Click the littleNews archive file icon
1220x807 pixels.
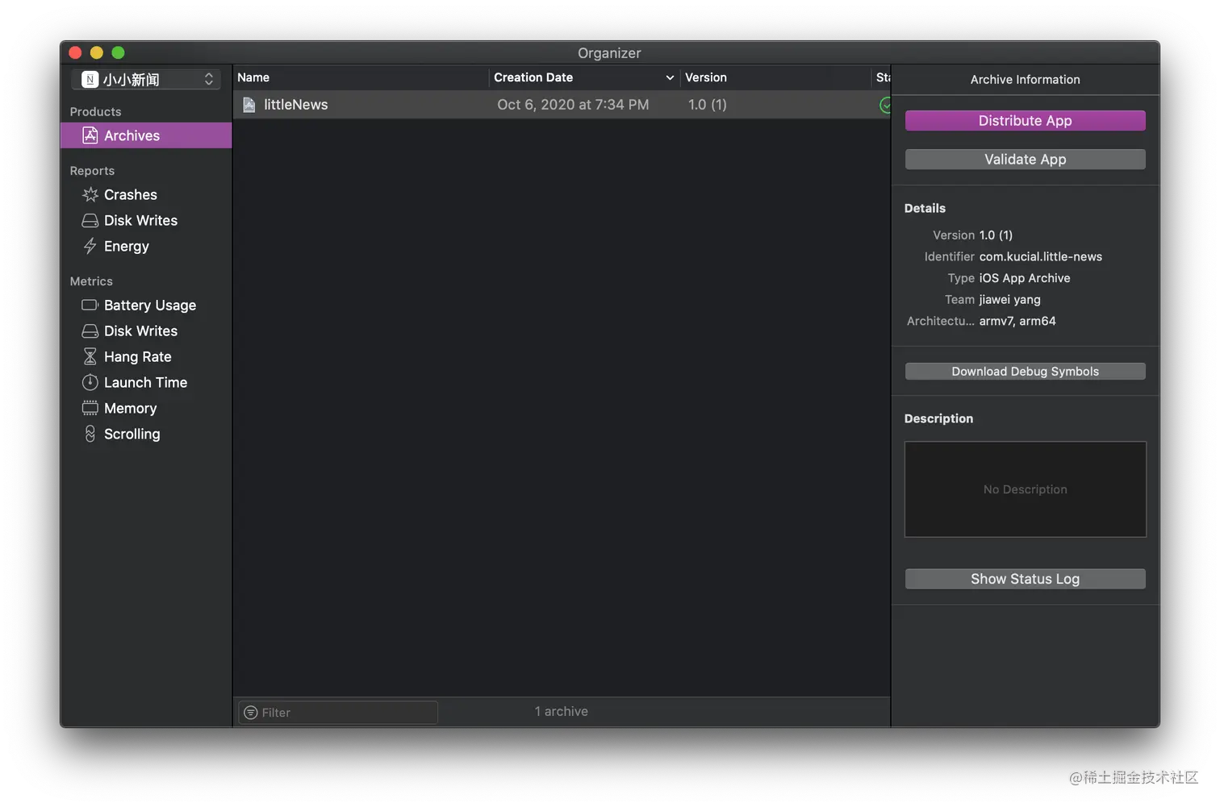(249, 105)
